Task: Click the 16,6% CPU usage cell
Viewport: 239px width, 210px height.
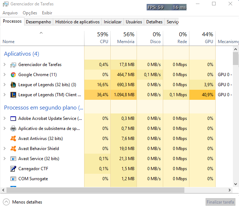Action: (97, 85)
